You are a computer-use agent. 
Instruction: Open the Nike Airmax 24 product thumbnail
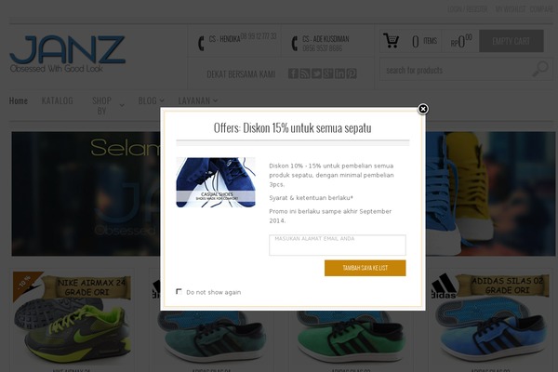pyautogui.click(x=73, y=319)
